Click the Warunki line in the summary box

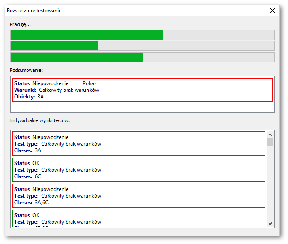click(57, 90)
